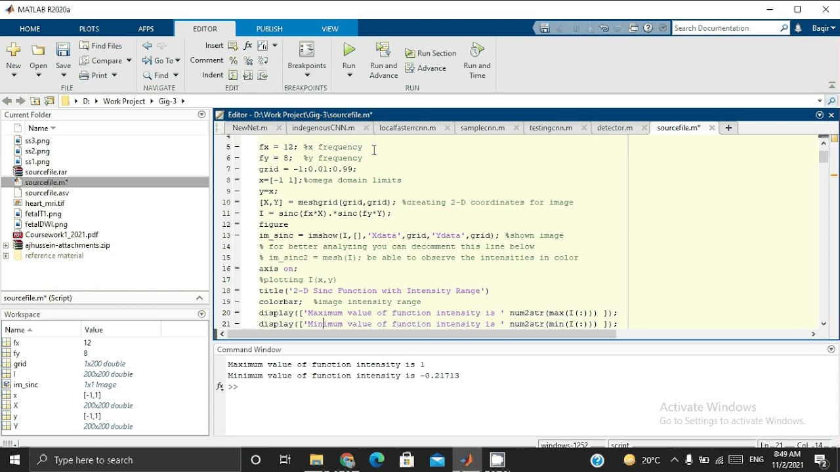Open the PUBLISH ribbon tab
Image resolution: width=840 pixels, height=472 pixels.
coord(269,29)
